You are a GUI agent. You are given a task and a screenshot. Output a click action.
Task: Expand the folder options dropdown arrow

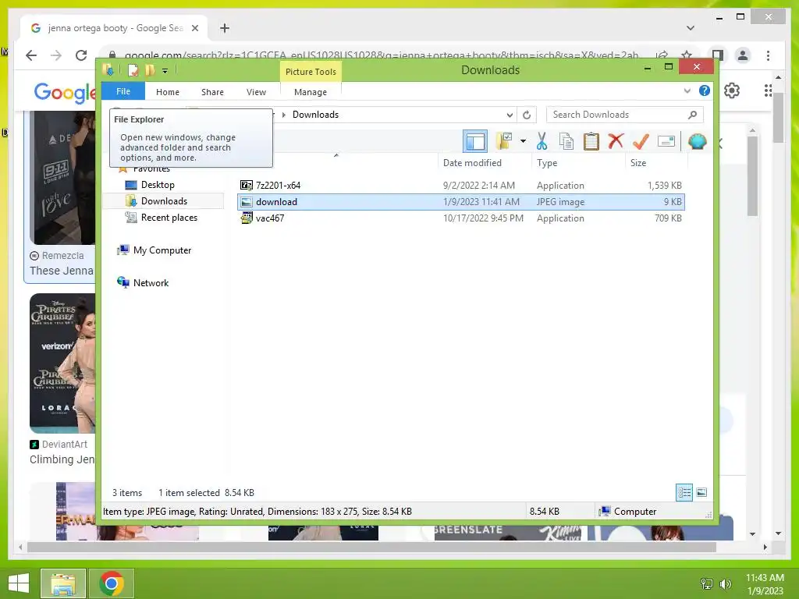coord(523,141)
